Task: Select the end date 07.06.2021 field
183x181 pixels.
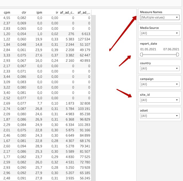Action: [x=171, y=49]
